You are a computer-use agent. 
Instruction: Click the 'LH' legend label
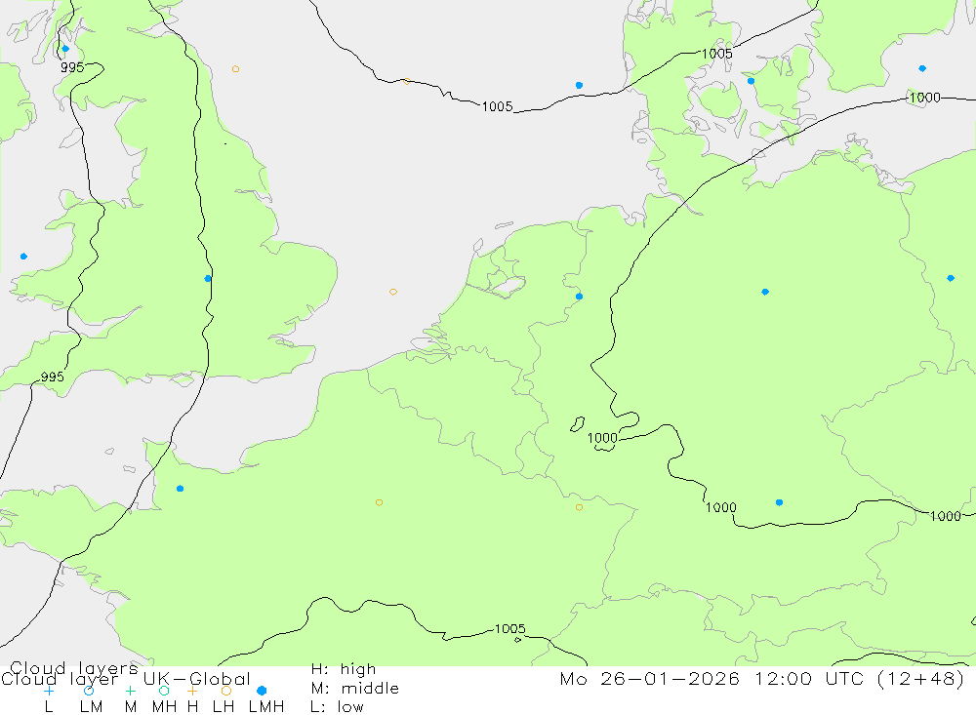pos(224,707)
